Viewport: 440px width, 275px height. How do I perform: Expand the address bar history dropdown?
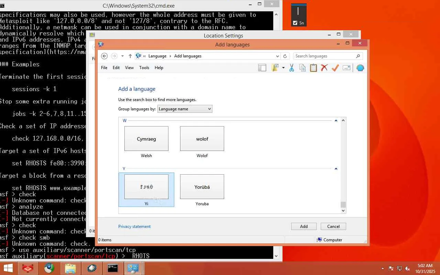click(278, 56)
